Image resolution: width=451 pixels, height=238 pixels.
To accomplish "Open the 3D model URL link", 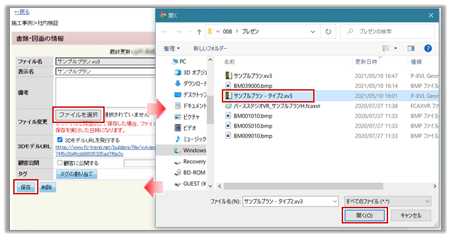I will point(105,151).
